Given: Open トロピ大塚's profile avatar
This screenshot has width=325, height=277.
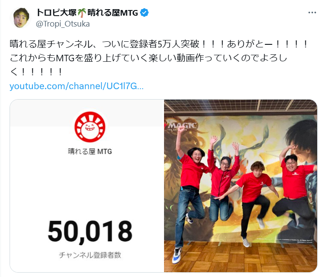Looking at the screenshot, I should click(x=20, y=18).
